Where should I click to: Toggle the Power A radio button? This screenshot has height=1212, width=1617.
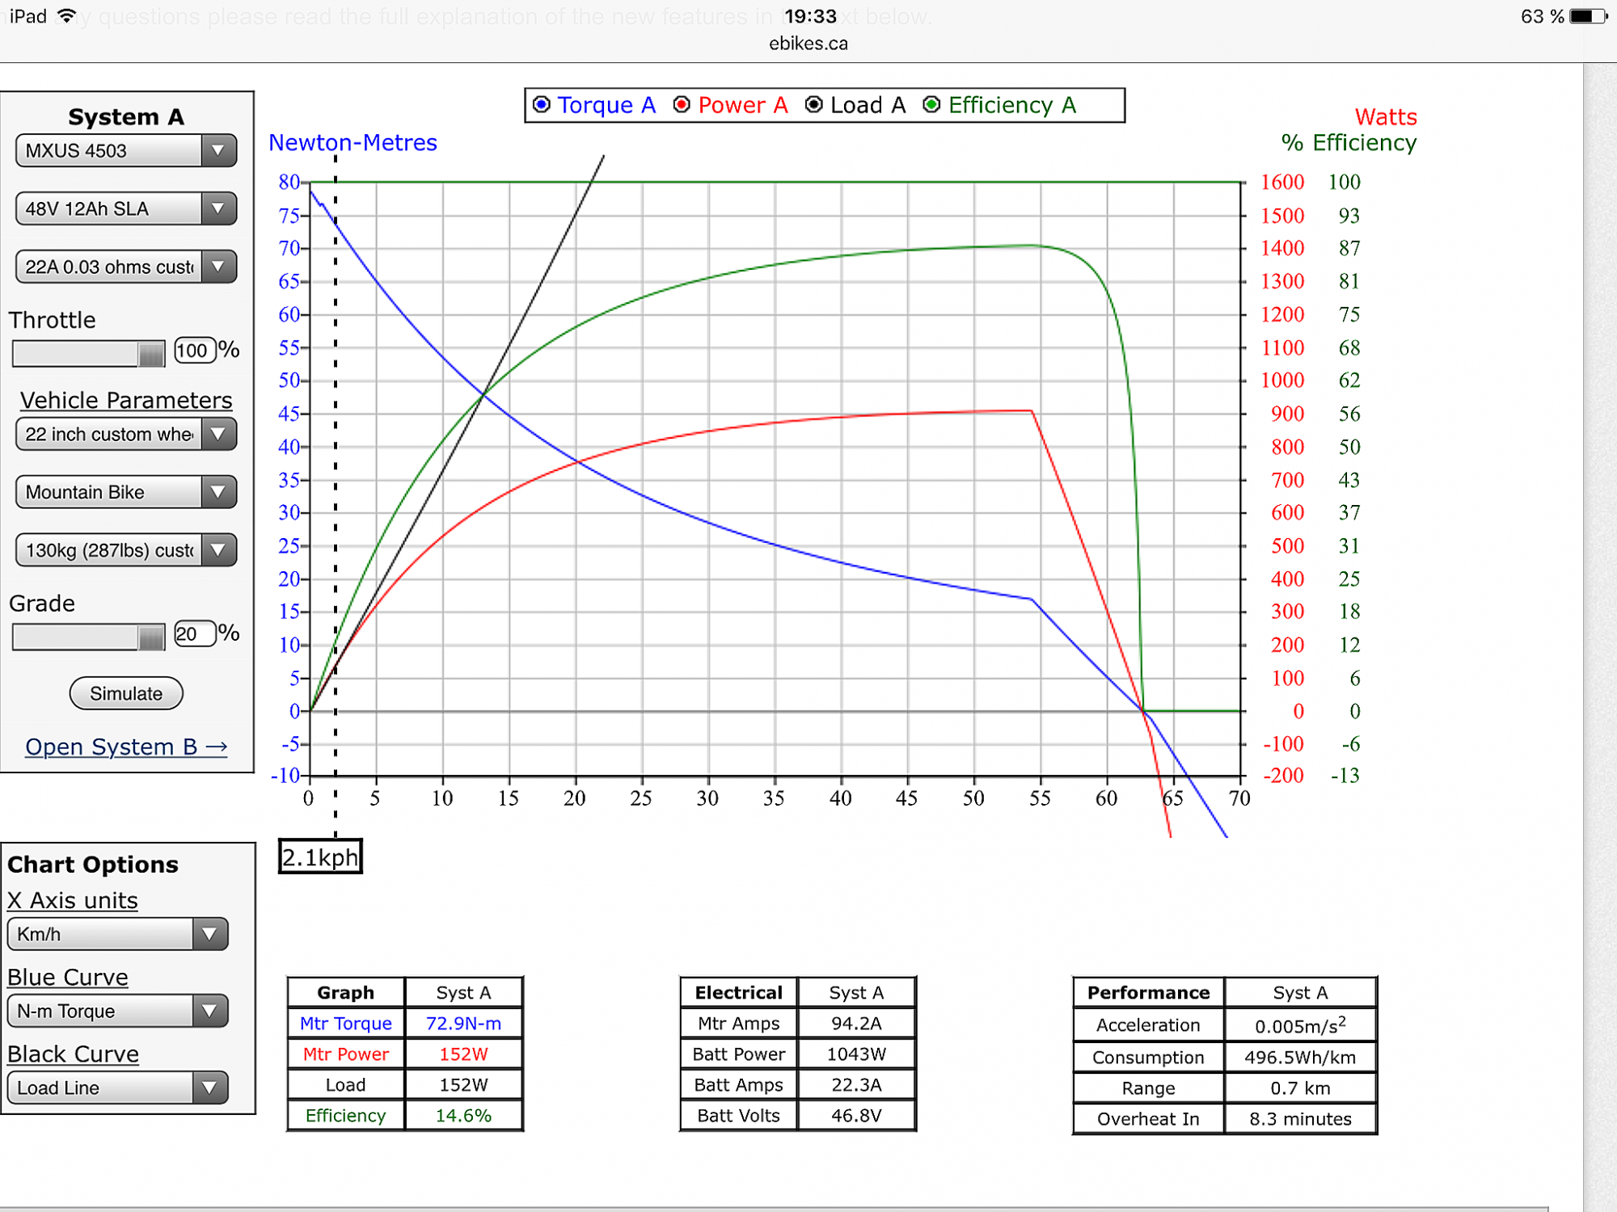point(682,105)
